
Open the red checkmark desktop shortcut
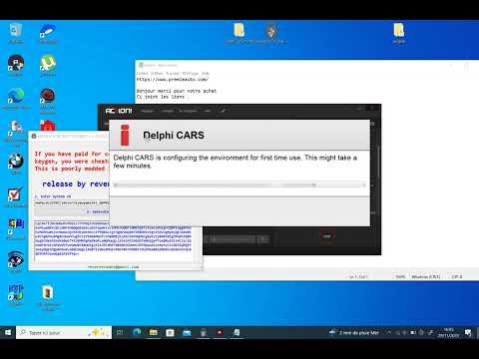click(16, 194)
